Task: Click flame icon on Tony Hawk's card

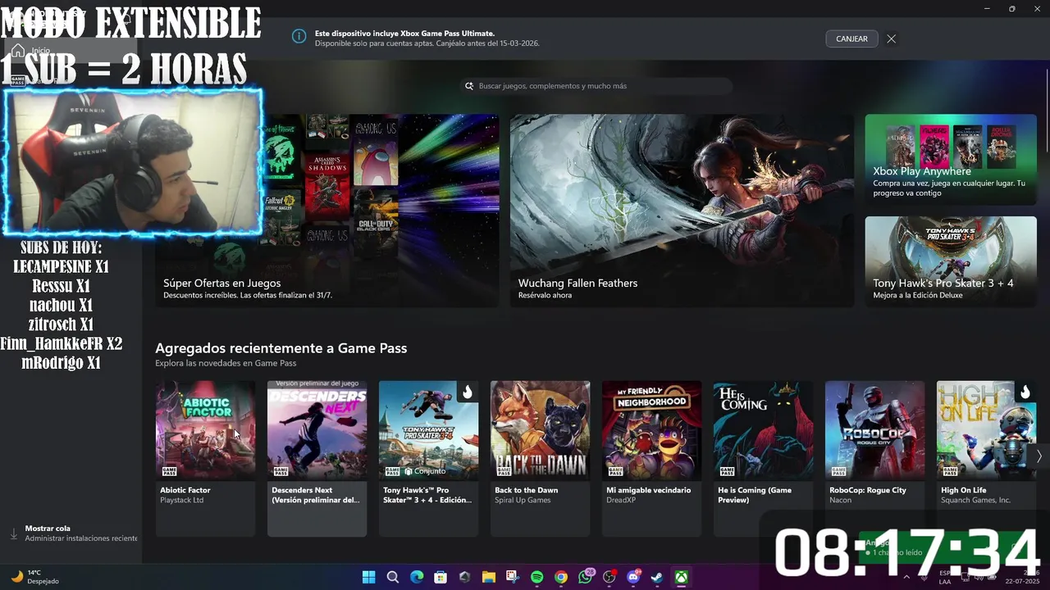Action: pyautogui.click(x=467, y=392)
